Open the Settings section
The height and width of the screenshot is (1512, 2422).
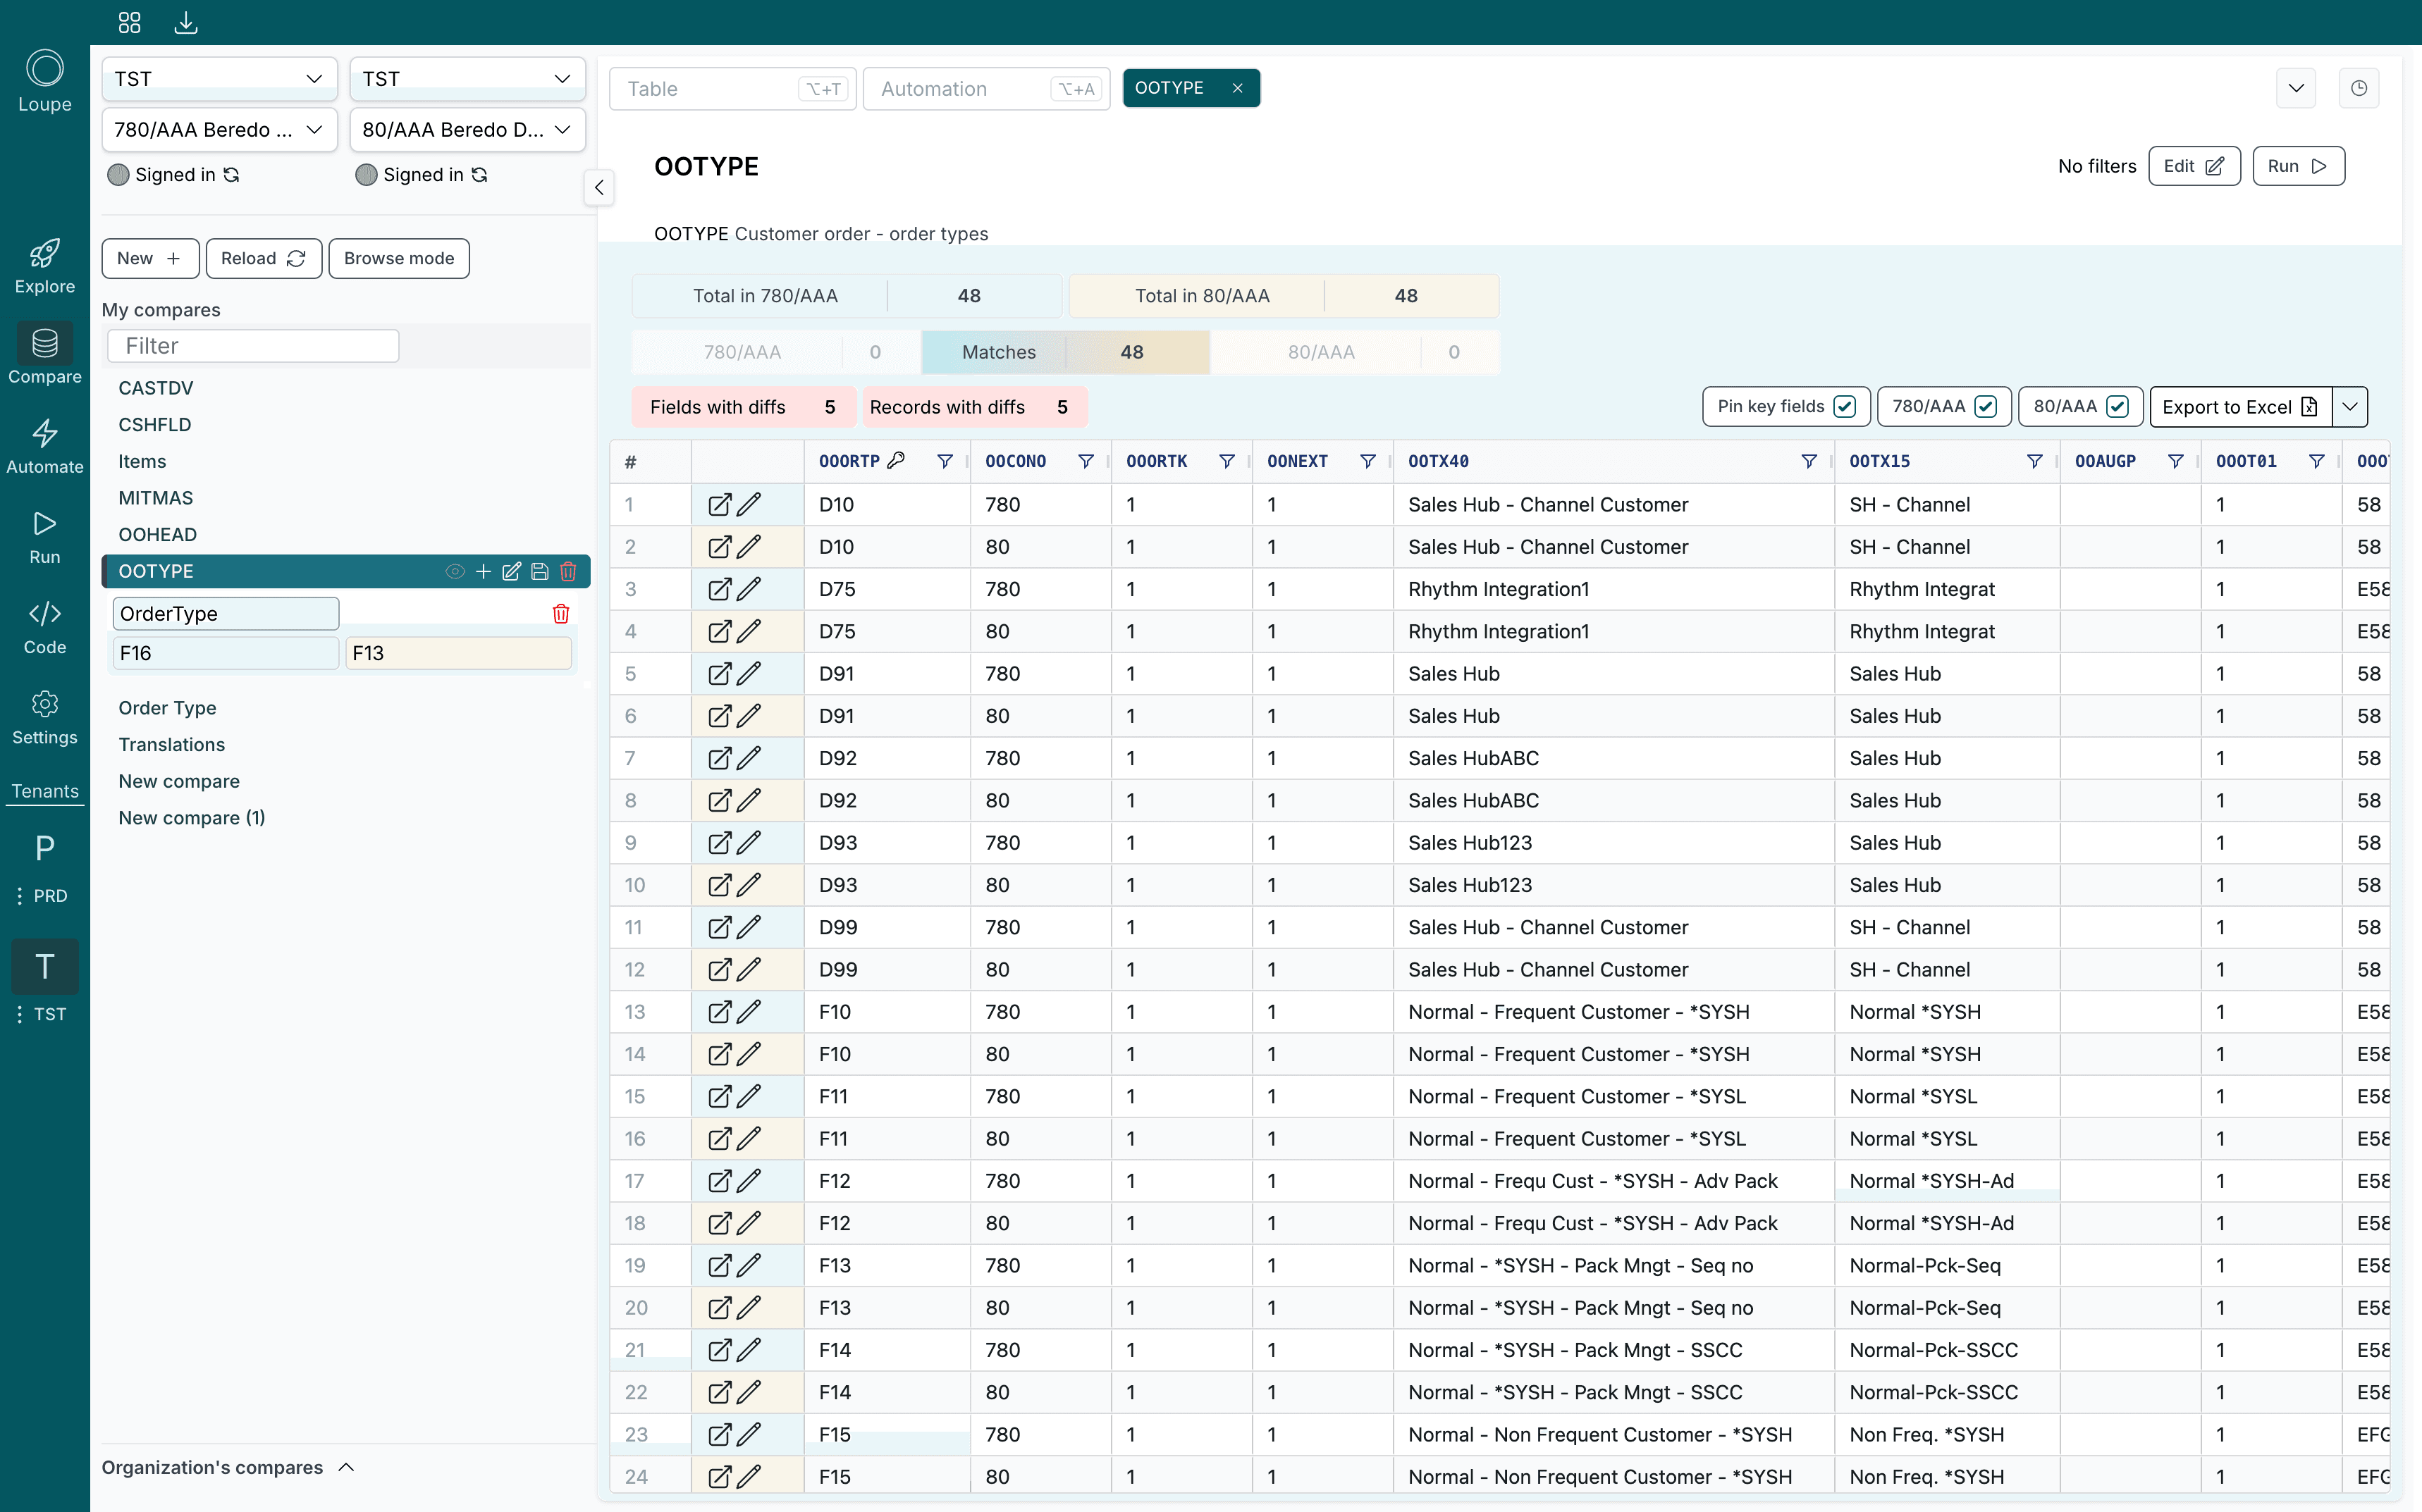(x=44, y=718)
